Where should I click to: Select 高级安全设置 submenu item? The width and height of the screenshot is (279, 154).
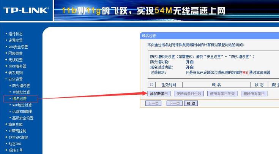click(23, 118)
